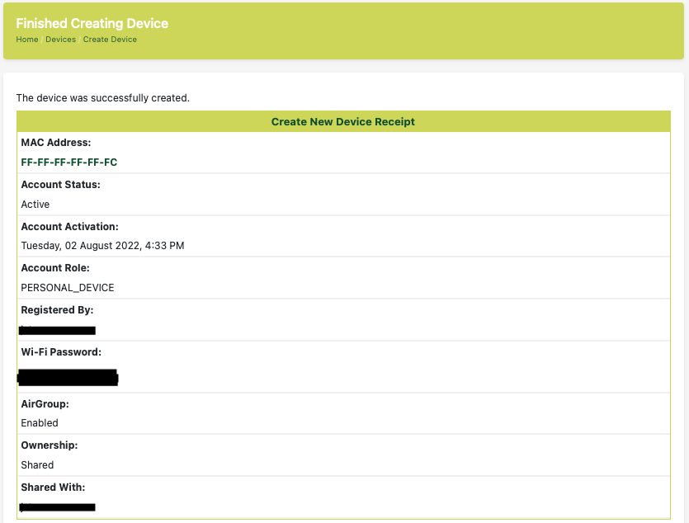
Task: Select the Create New Device Receipt header
Action: tap(343, 120)
